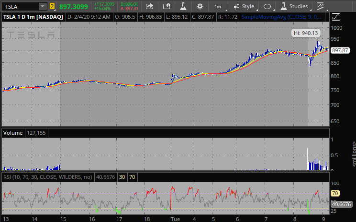
Task: Open the patterns chart icon menu
Action: (x=321, y=7)
